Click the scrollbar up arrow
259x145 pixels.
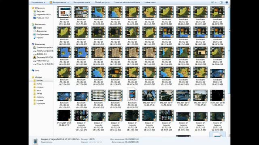click(229, 6)
